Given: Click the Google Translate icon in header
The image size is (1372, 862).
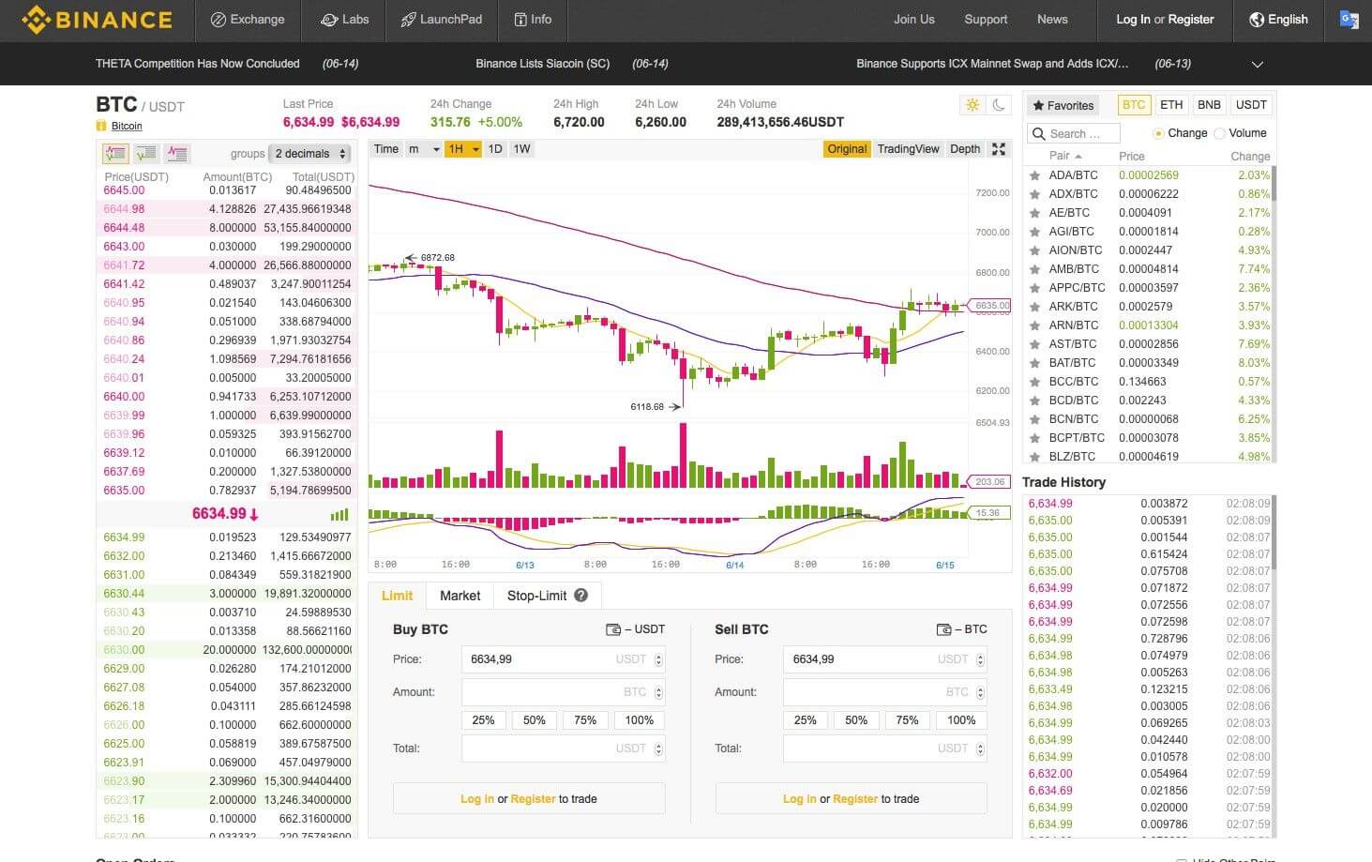Looking at the screenshot, I should pos(1349,20).
